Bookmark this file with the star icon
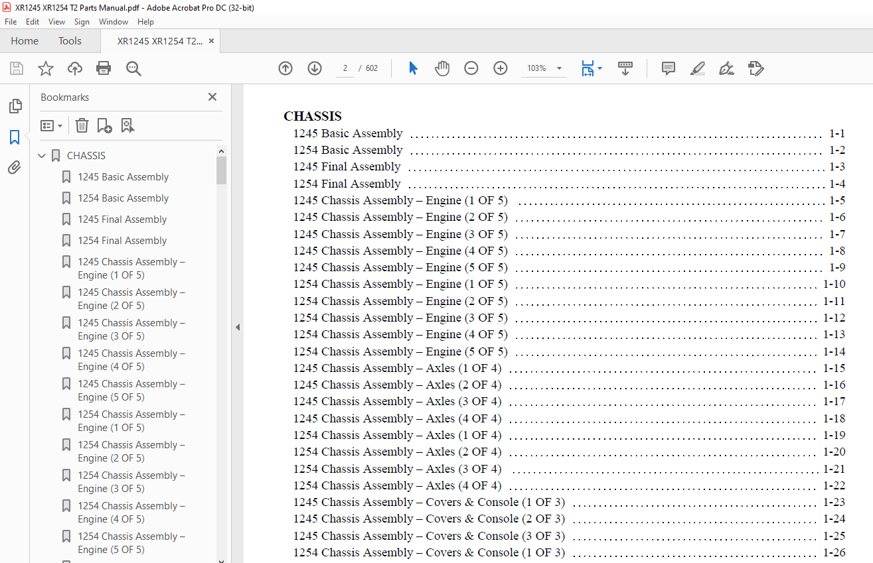Viewport: 873px width, 563px height. pos(46,68)
